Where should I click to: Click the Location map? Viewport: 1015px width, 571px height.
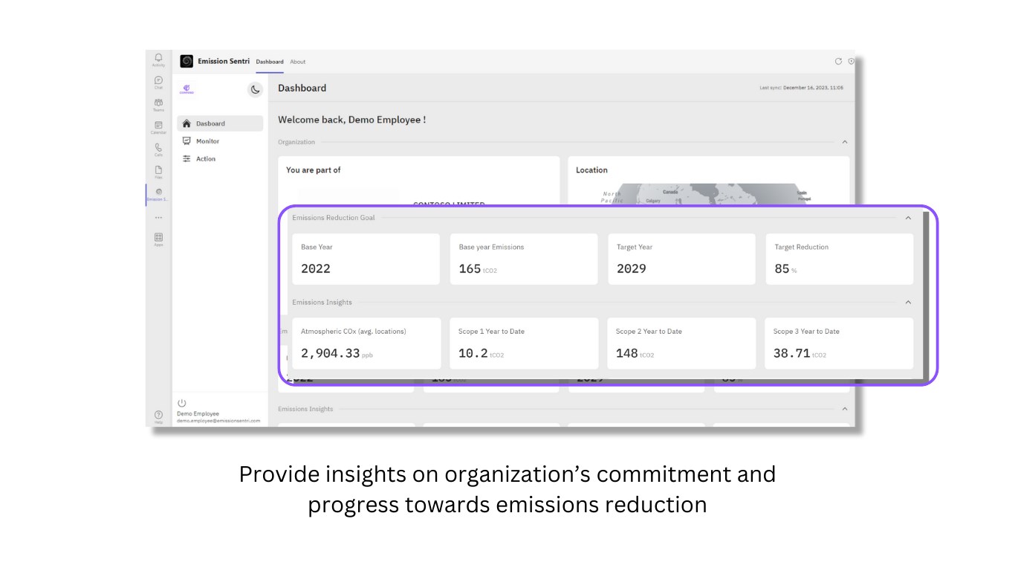point(708,193)
